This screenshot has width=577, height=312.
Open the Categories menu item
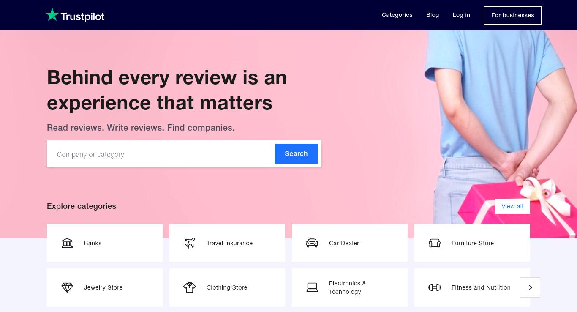(397, 15)
